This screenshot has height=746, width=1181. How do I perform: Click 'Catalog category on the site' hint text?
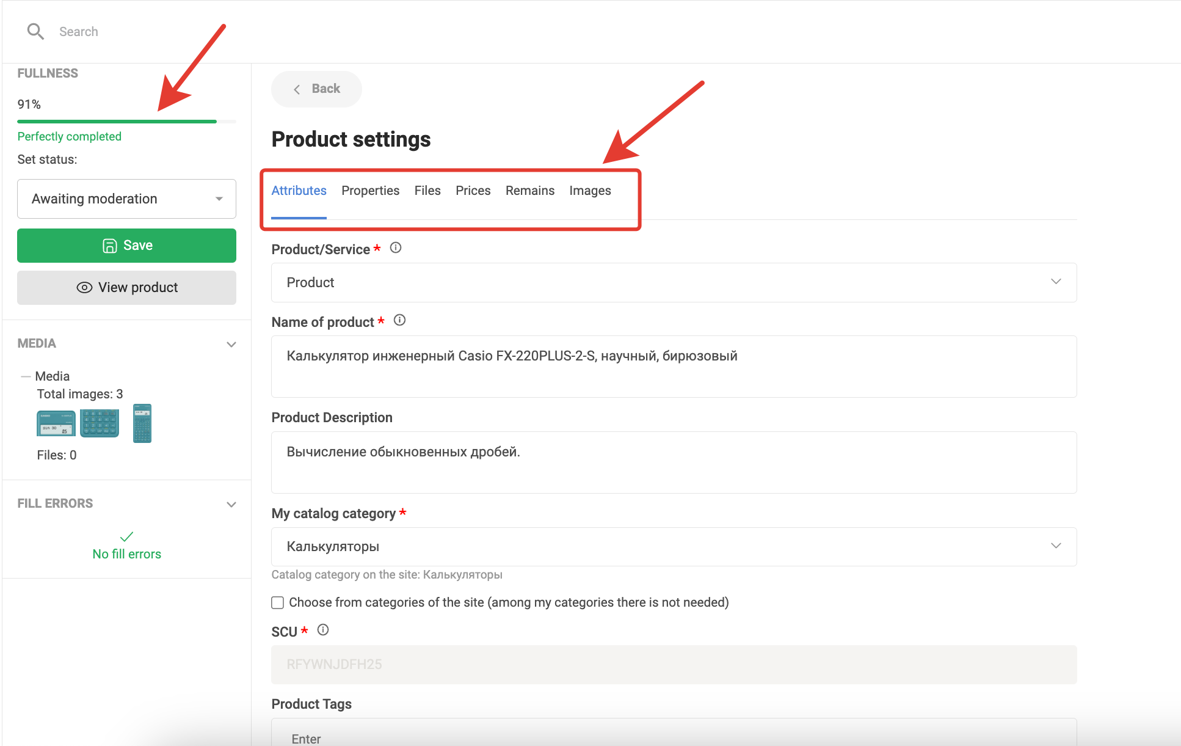[387, 575]
